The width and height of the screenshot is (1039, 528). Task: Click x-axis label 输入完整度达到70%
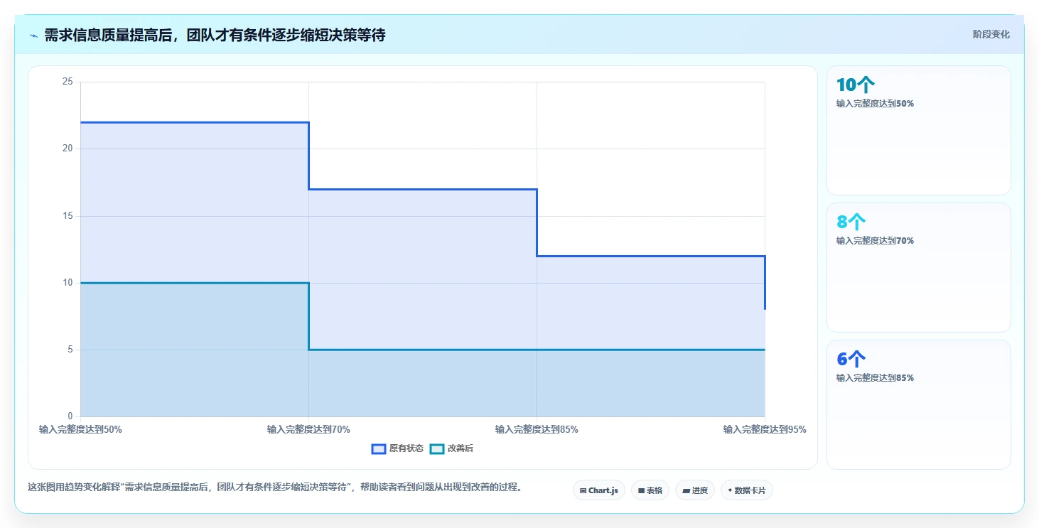coord(308,429)
